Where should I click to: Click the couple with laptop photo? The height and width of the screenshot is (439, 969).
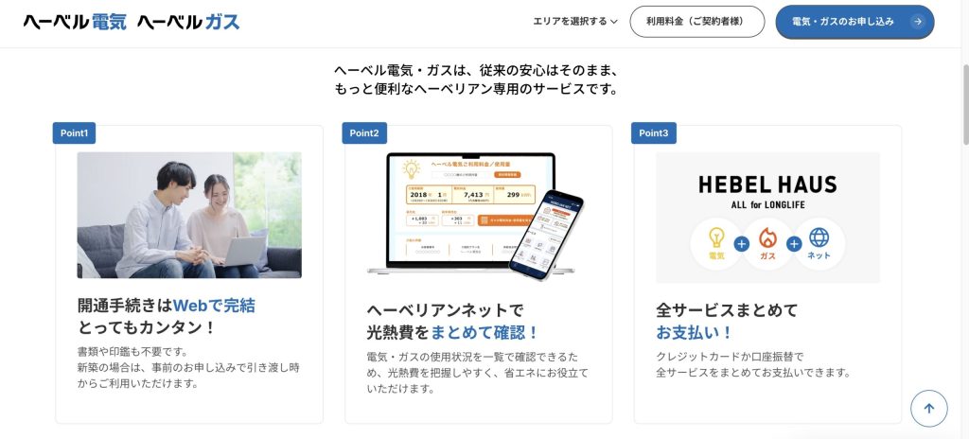(x=189, y=215)
